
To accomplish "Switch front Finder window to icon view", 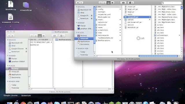I will coord(100,3).
